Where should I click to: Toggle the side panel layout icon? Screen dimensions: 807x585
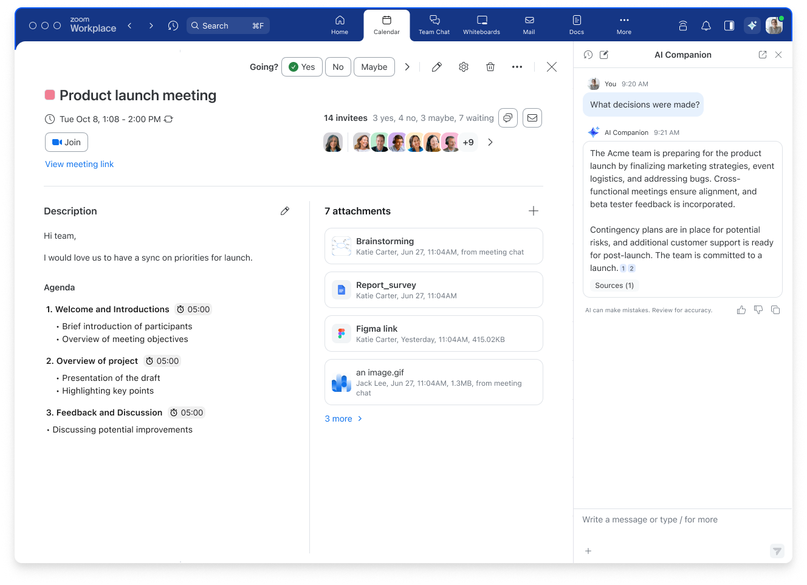(x=729, y=26)
